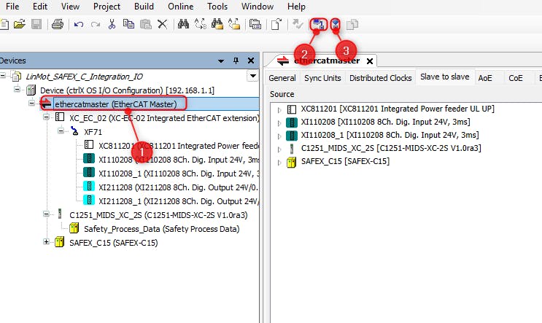Click the Print toolbar icon
The width and height of the screenshot is (542, 323).
click(58, 23)
